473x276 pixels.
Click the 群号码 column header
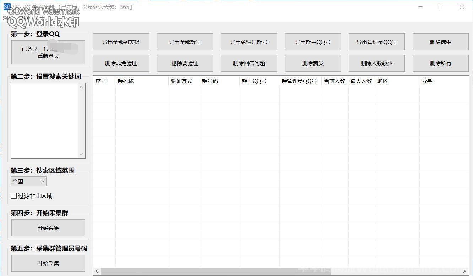220,81
